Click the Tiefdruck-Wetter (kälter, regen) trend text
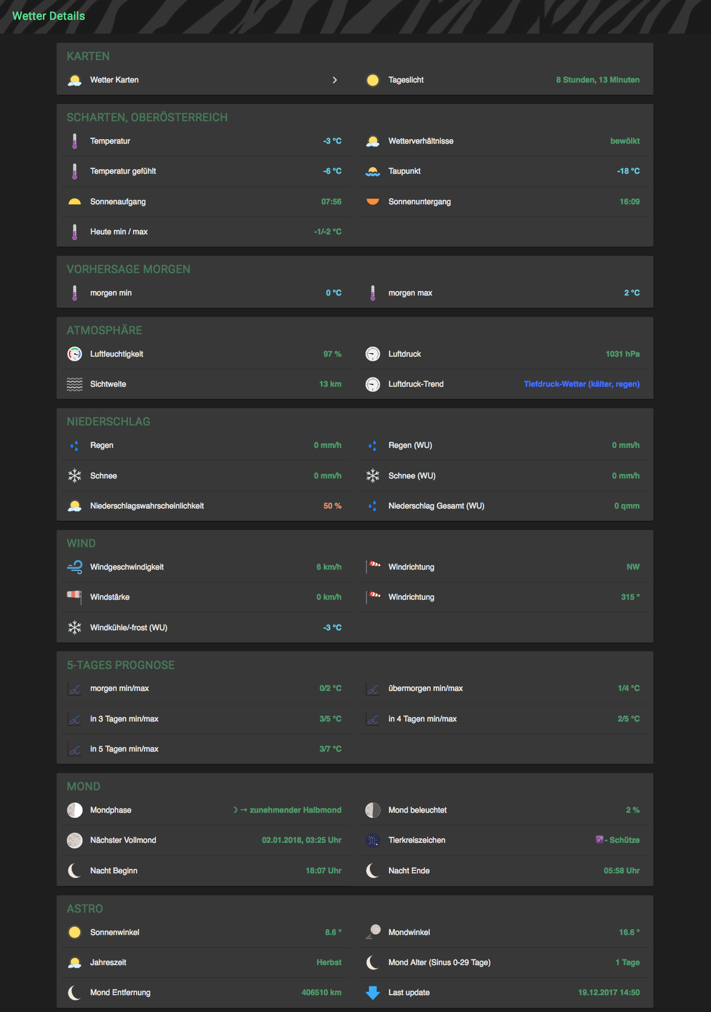The image size is (711, 1012). coord(582,384)
